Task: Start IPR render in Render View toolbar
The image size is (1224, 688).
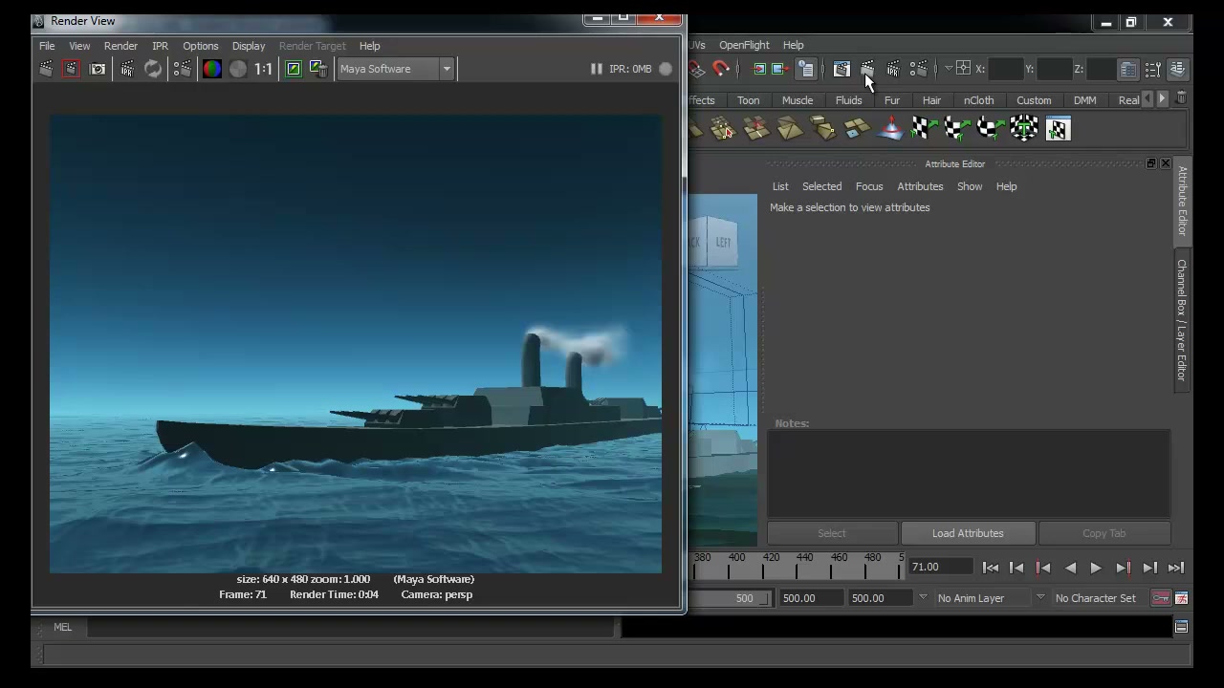Action: (x=127, y=69)
